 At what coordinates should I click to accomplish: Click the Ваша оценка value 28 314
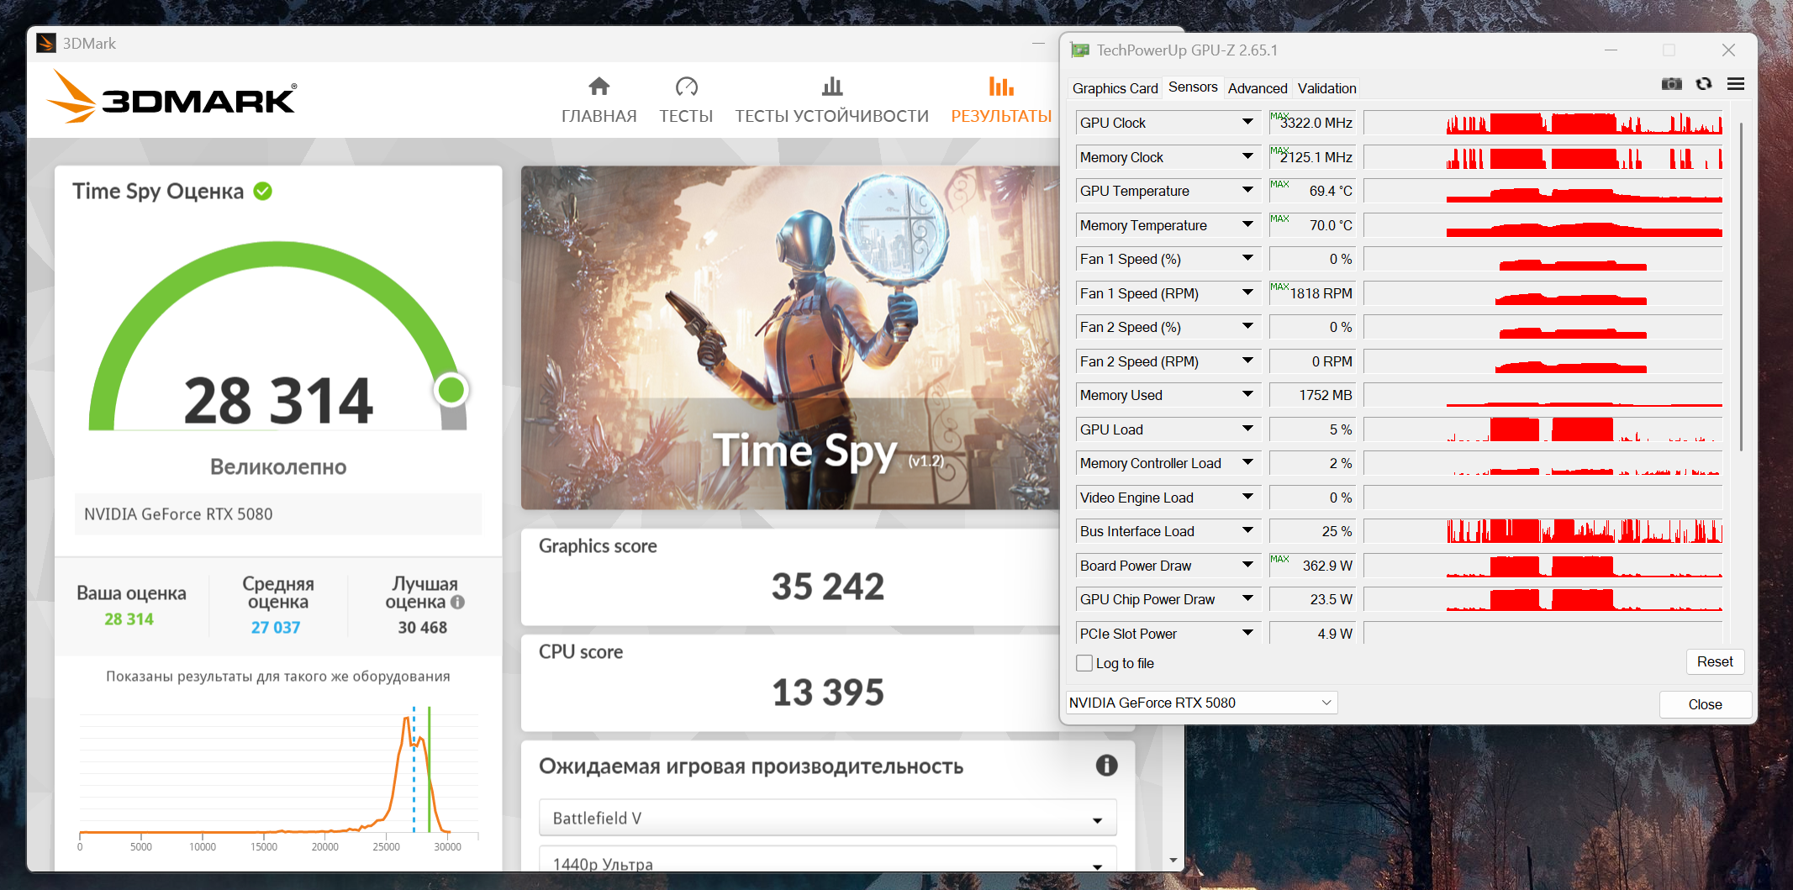click(x=129, y=619)
